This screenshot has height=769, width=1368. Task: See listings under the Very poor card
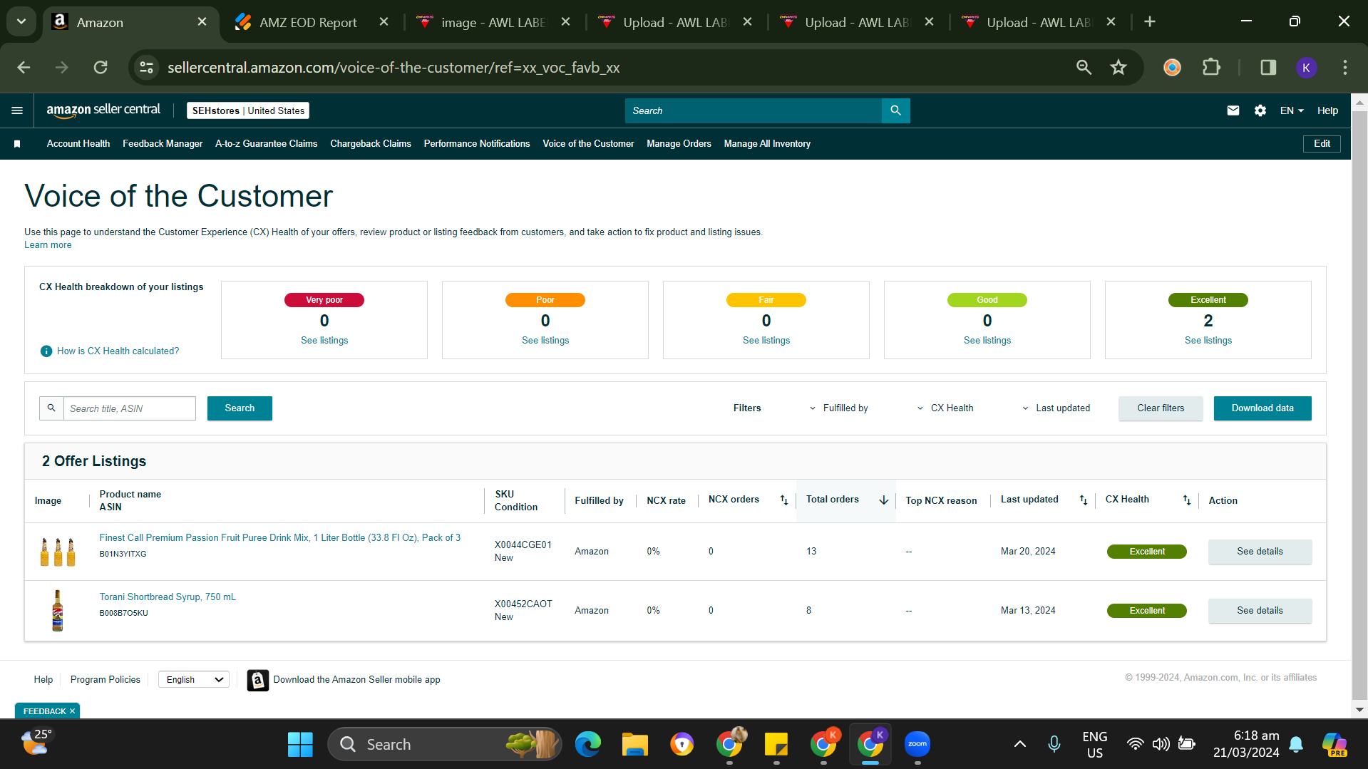pyautogui.click(x=324, y=341)
